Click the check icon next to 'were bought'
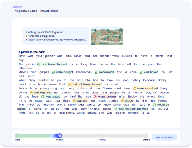 point(53,72)
